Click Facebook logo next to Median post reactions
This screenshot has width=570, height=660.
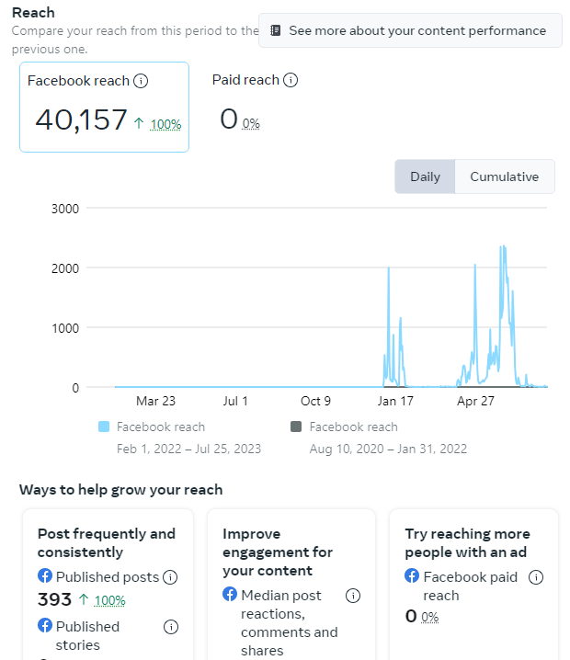pyautogui.click(x=230, y=594)
